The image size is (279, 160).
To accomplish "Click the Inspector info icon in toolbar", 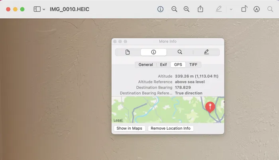I will pyautogui.click(x=160, y=9).
